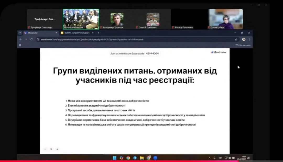Screen dimensions: 283x162
Task: Open the Windows Start menu
Action: click(115, 158)
